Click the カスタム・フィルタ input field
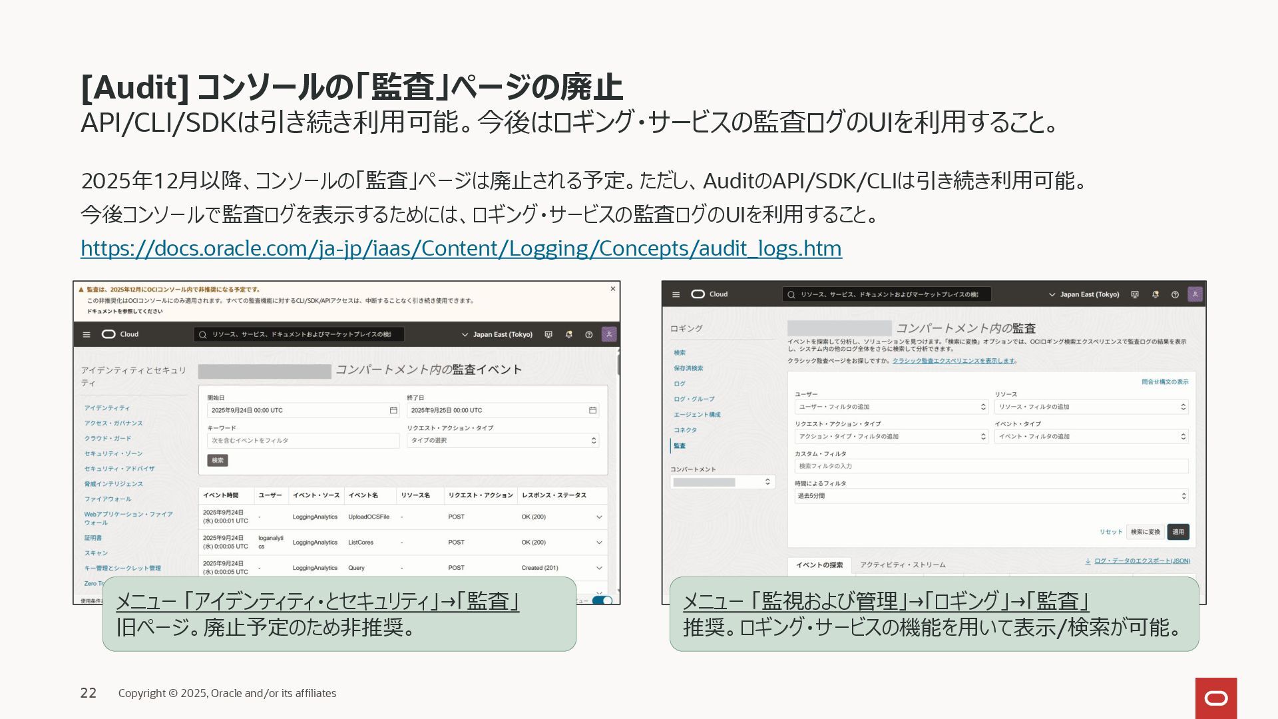 point(991,466)
